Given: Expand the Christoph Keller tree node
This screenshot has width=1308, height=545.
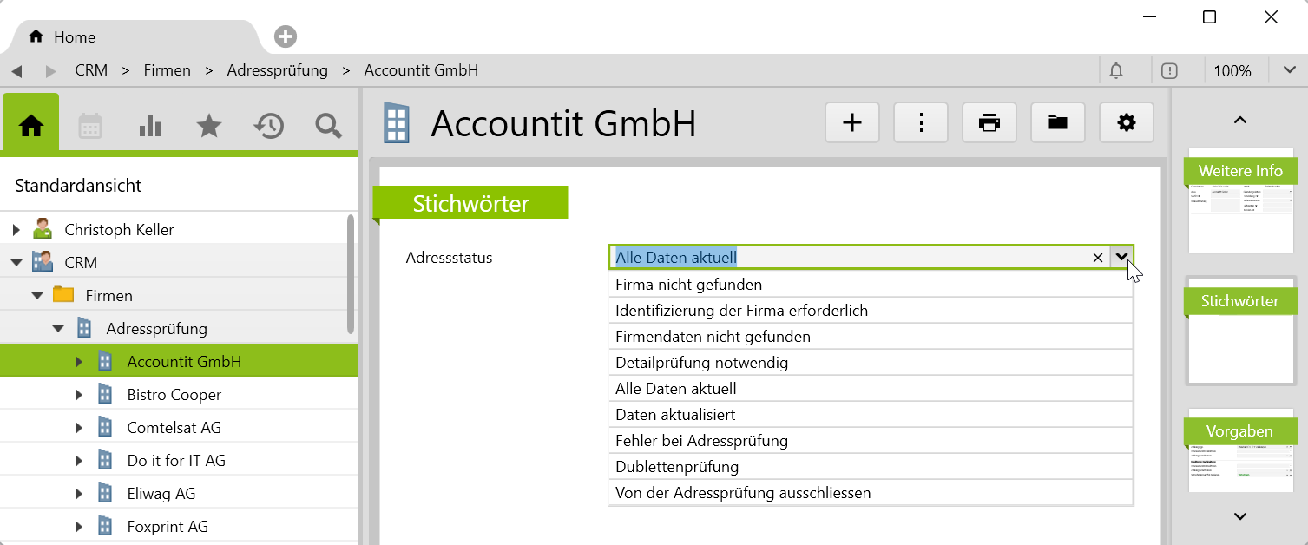Looking at the screenshot, I should point(16,230).
